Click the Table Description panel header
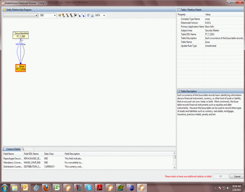Screen dimensions: 245x192 (x=210, y=91)
